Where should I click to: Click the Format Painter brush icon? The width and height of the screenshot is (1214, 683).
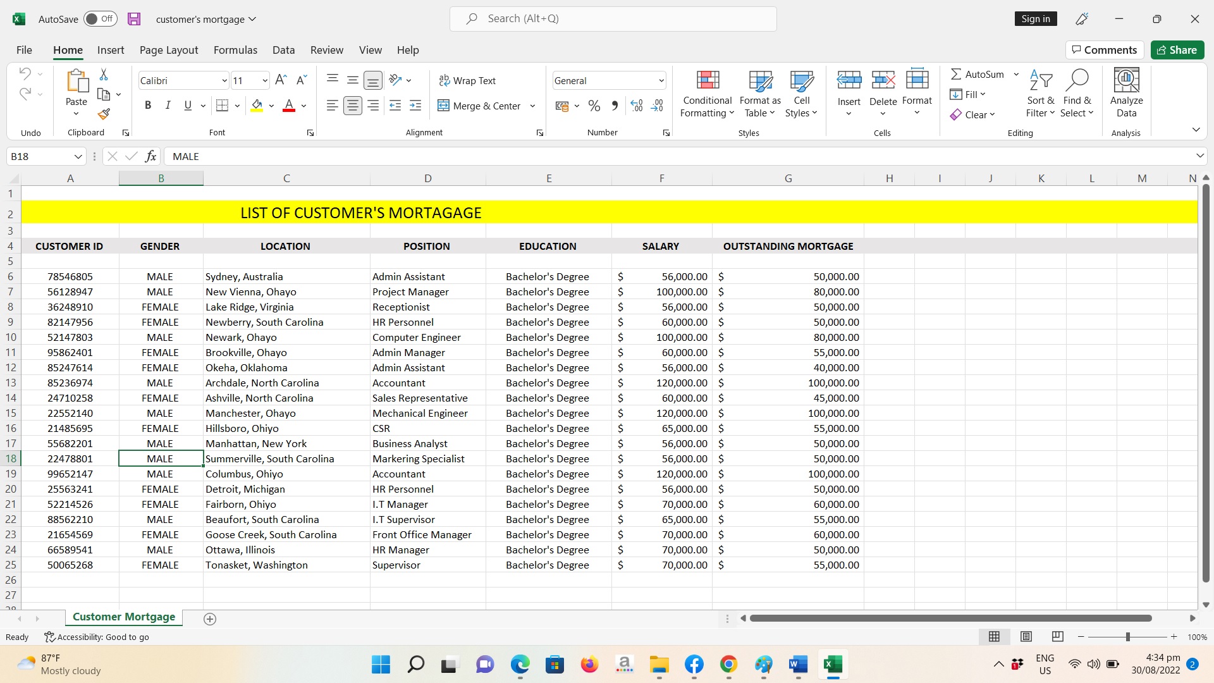(x=104, y=114)
